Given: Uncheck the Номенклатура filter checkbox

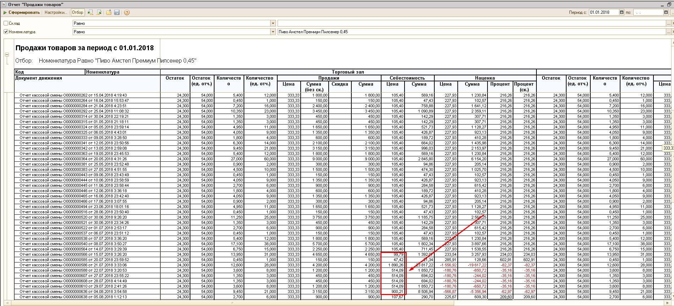Looking at the screenshot, I should coord(6,32).
